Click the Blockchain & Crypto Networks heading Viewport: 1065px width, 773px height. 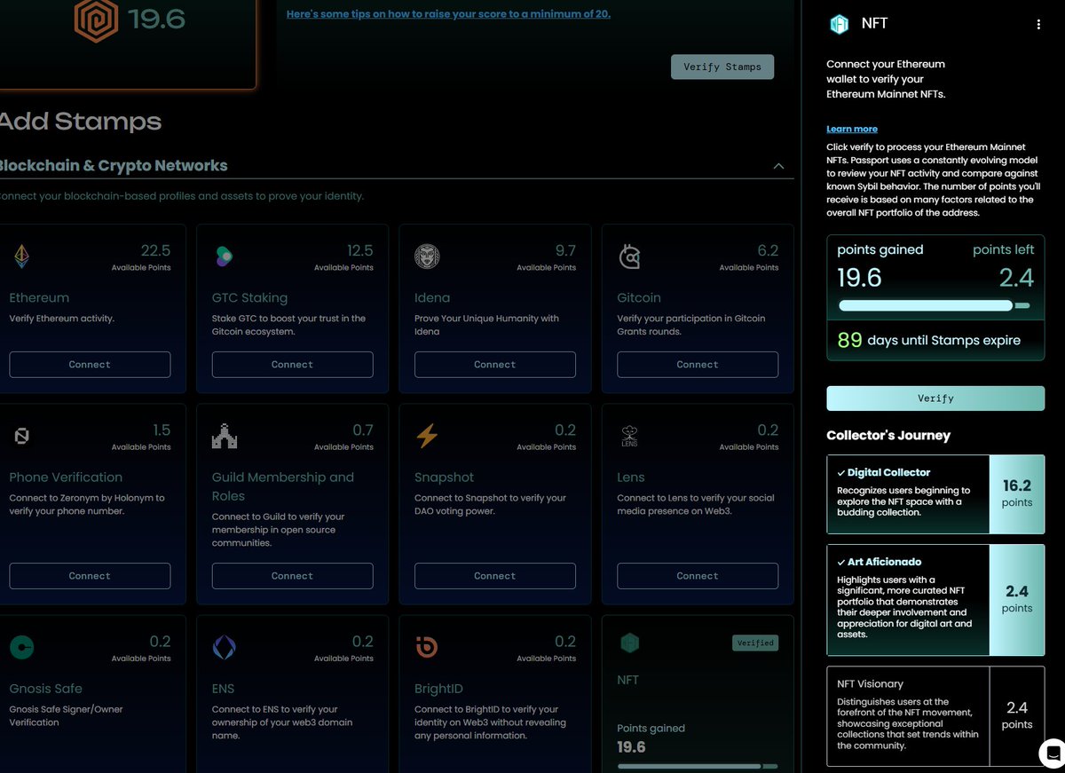point(113,166)
